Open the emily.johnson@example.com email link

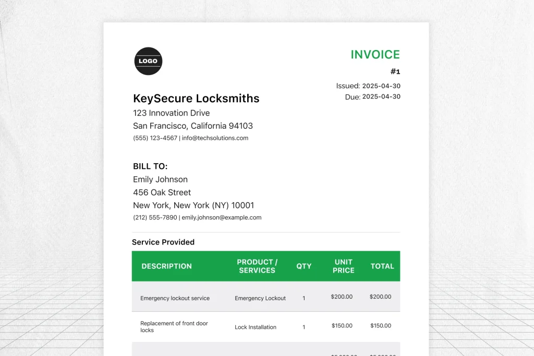[x=221, y=217]
